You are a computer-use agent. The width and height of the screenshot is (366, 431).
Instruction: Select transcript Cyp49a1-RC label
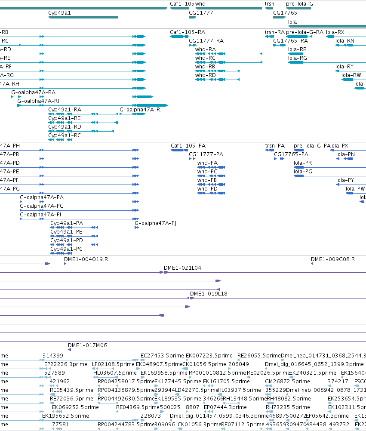pos(65,135)
